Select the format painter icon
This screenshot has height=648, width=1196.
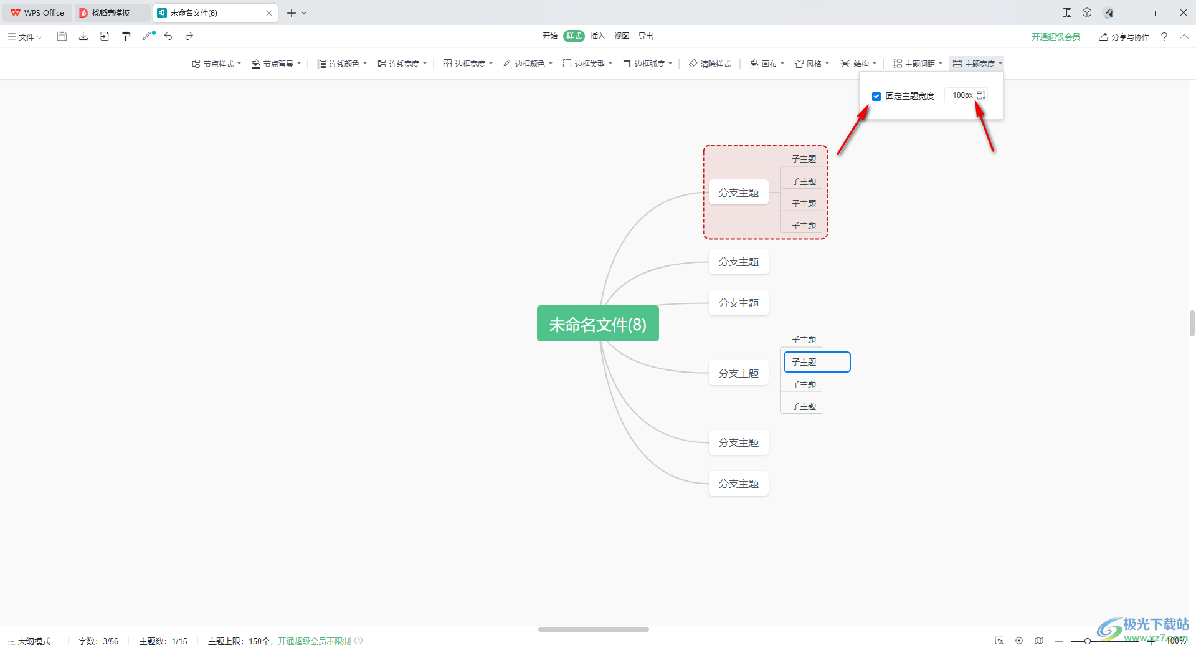126,36
